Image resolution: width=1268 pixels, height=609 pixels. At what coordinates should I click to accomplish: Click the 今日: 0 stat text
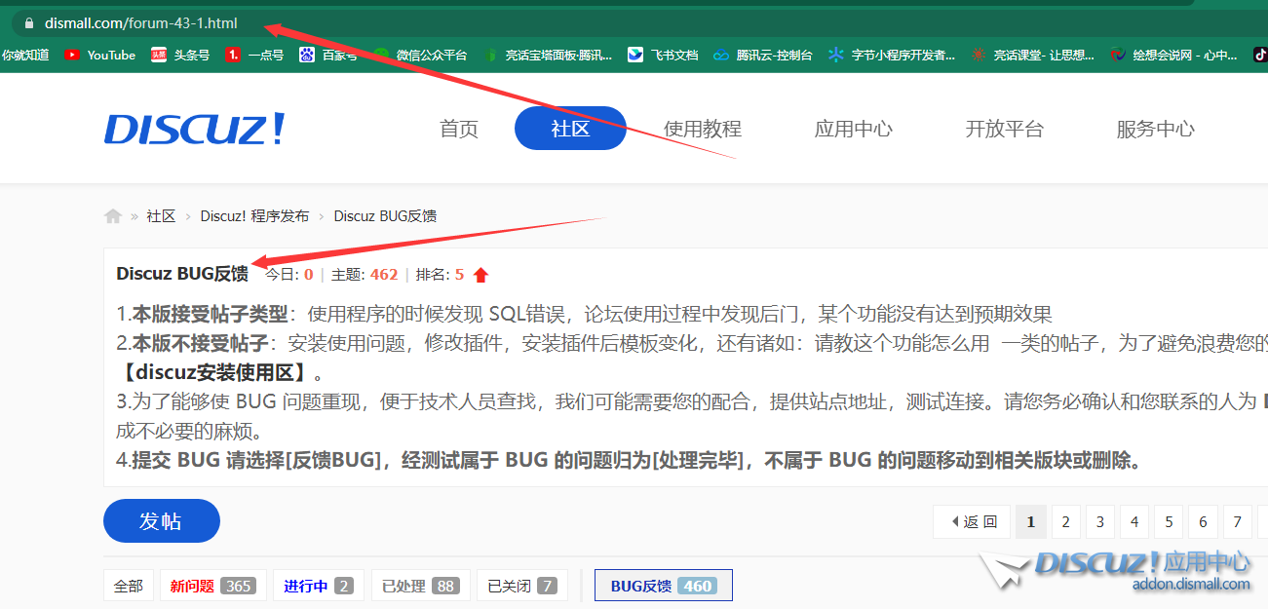pos(289,275)
